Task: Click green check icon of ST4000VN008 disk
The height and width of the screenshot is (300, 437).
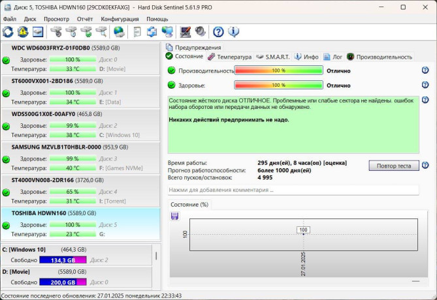Action: 6,192
